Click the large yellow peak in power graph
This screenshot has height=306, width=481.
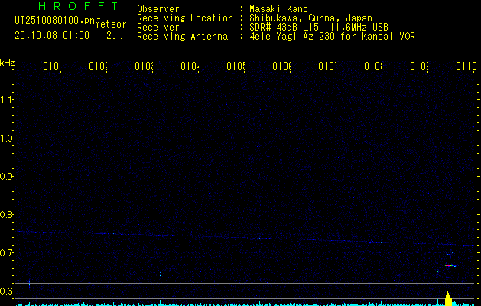(x=449, y=299)
